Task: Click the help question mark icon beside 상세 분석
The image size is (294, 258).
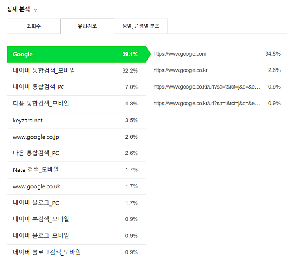Action: pos(36,10)
